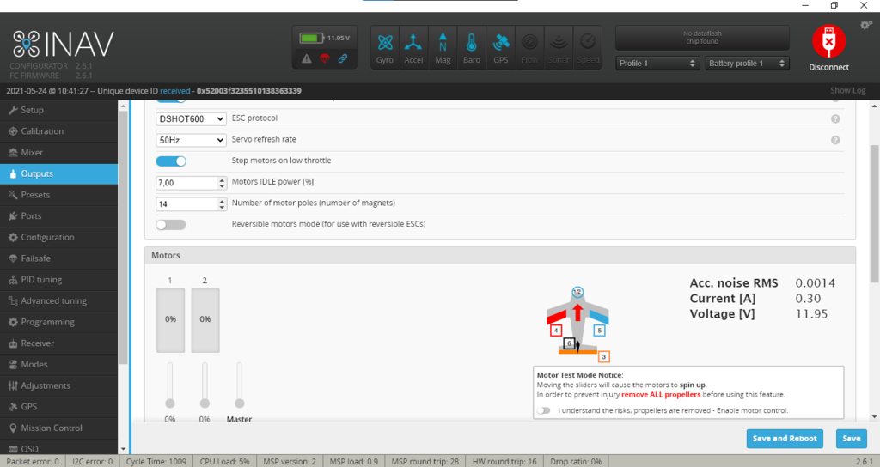This screenshot has width=880, height=467.
Task: Click the Master motor slider
Action: (x=239, y=402)
